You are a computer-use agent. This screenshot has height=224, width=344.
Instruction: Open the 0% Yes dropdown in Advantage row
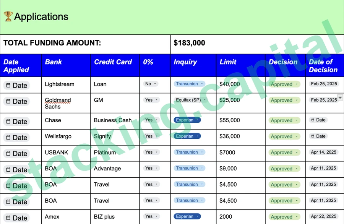pyautogui.click(x=151, y=168)
